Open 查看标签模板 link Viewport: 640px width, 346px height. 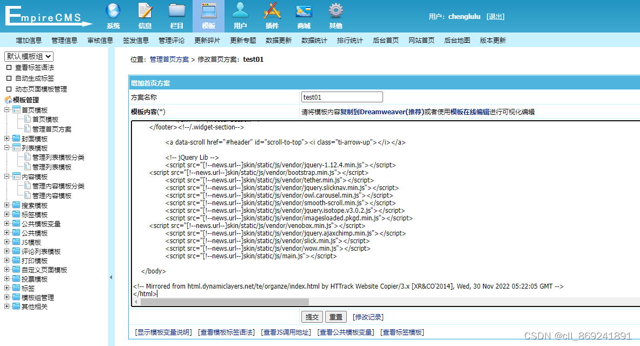coord(402,332)
